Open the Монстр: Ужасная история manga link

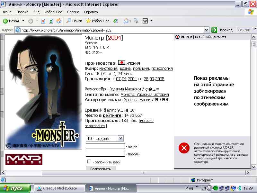pos(145,95)
